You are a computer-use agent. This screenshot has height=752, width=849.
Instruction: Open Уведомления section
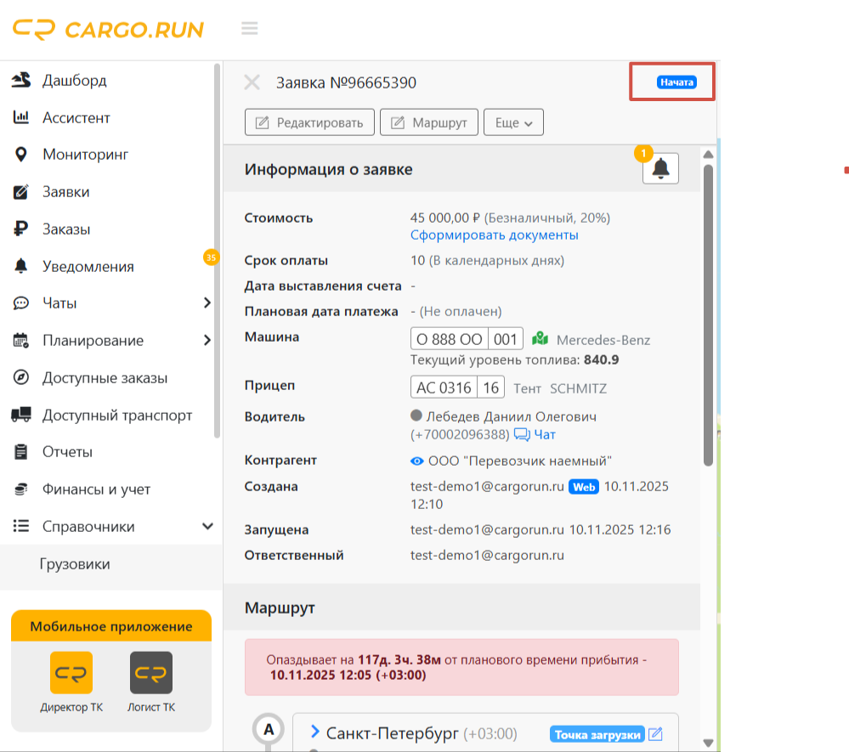88,267
